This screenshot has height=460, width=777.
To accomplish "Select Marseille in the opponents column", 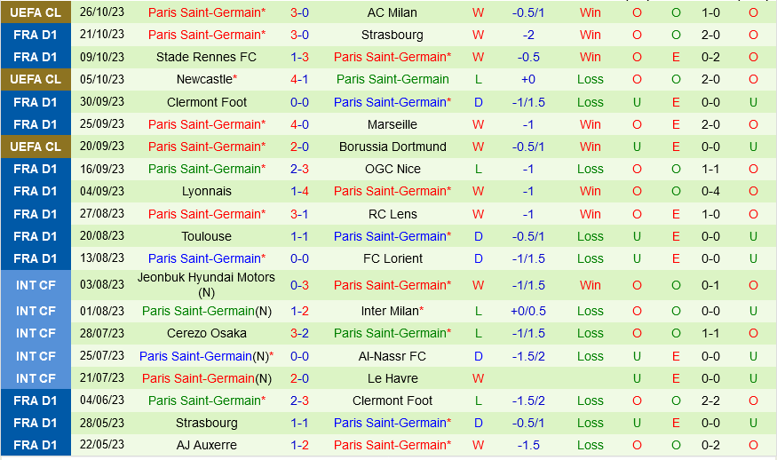I will pos(392,124).
